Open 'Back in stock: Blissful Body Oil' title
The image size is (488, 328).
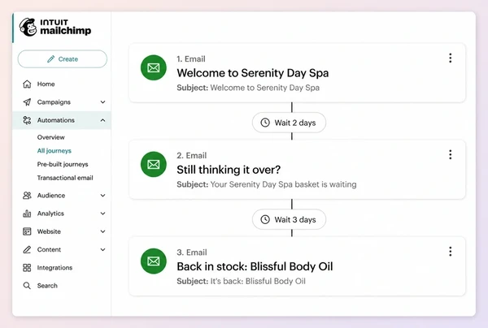tap(255, 266)
